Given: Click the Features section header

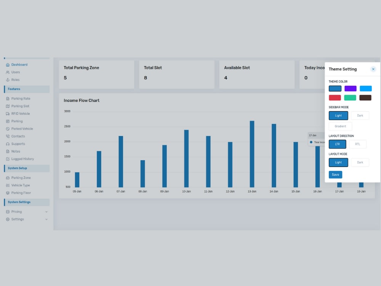Looking at the screenshot, I should click(27, 89).
